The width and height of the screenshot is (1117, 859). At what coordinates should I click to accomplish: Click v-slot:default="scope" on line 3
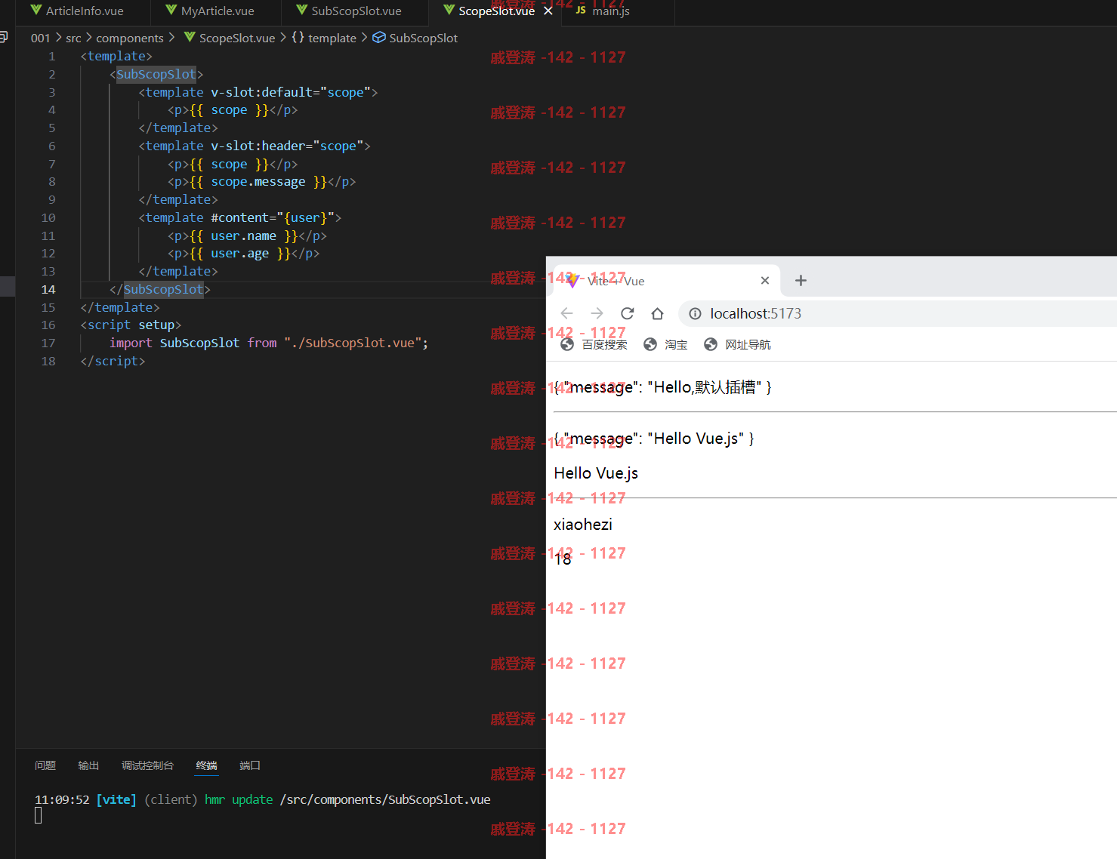[291, 92]
